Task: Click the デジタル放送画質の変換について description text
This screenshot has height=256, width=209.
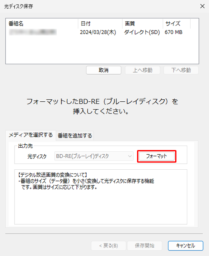Action: coord(86,181)
